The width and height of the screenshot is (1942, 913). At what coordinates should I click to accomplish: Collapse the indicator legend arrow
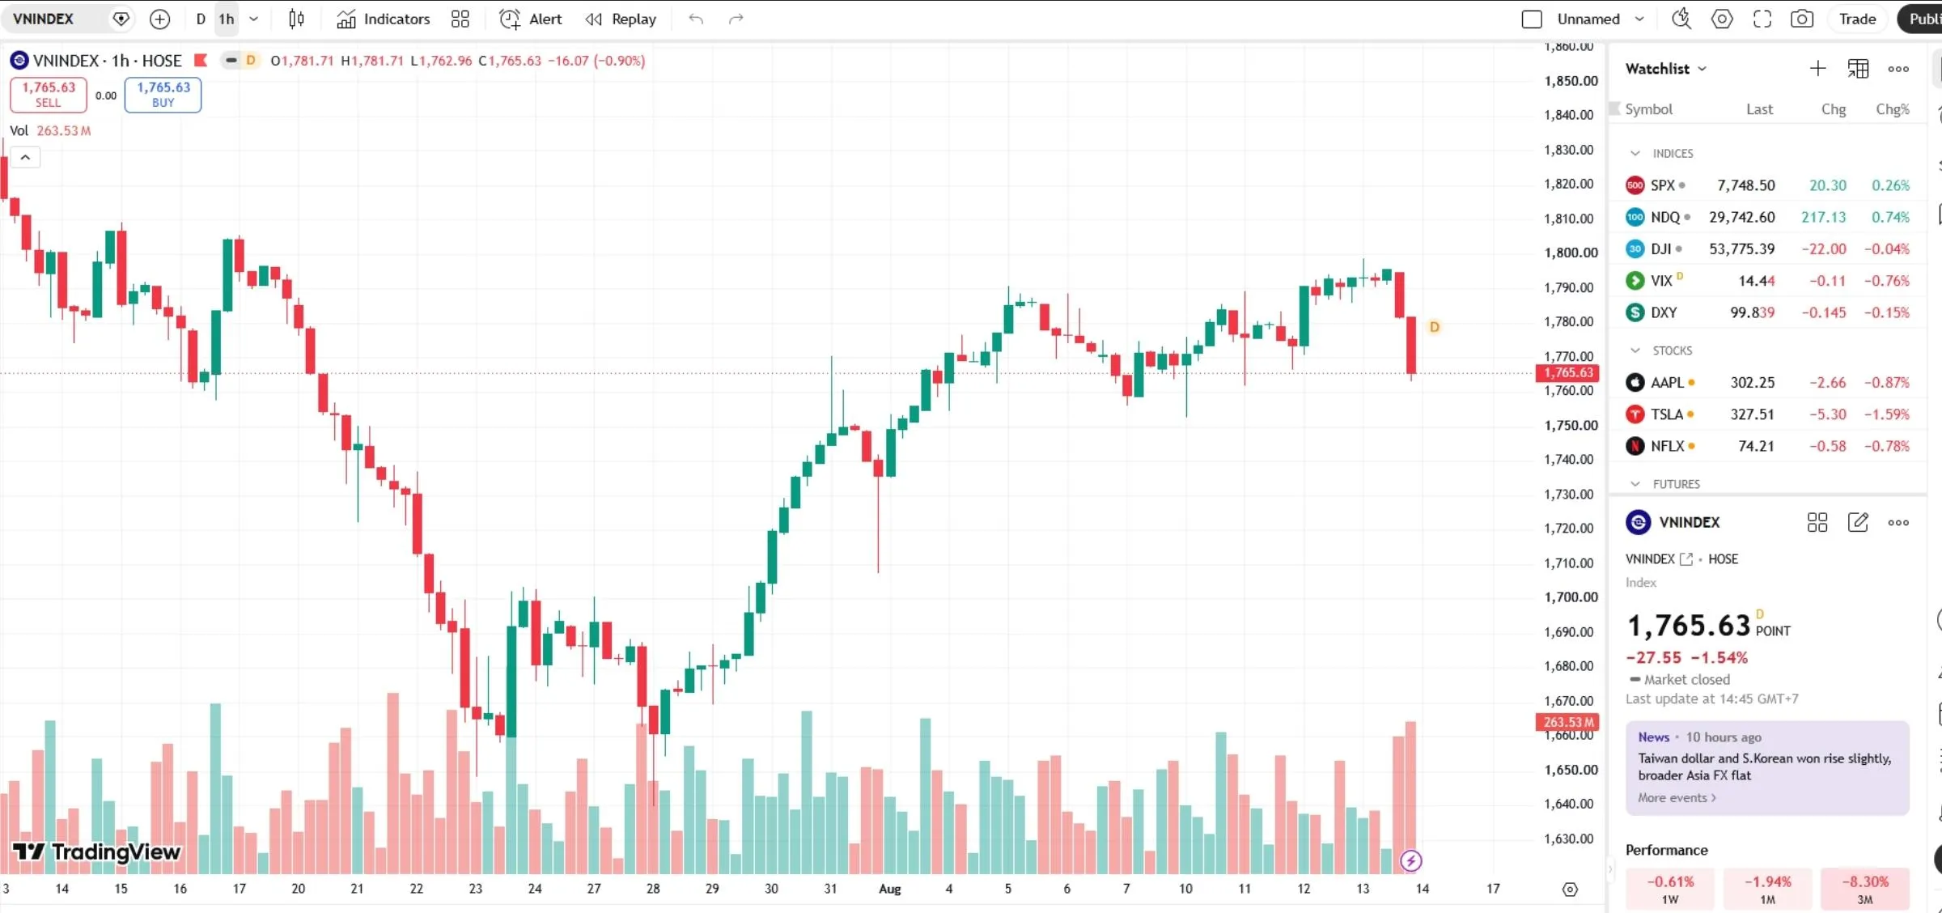click(25, 157)
